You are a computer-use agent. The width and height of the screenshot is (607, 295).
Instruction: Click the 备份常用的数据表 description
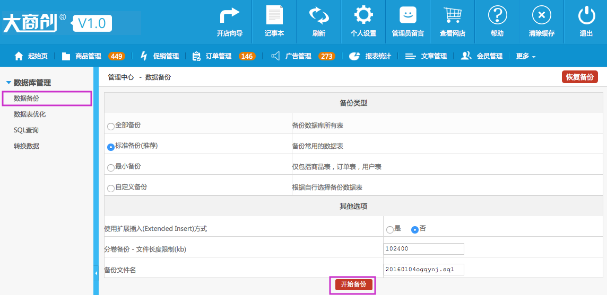[x=317, y=147]
